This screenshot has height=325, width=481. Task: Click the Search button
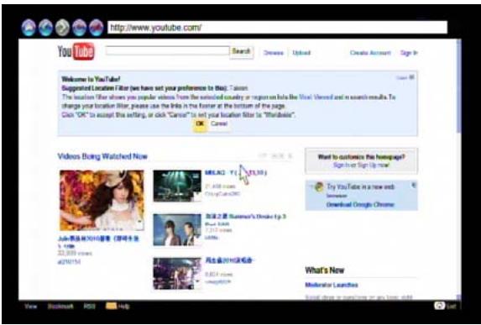[242, 51]
